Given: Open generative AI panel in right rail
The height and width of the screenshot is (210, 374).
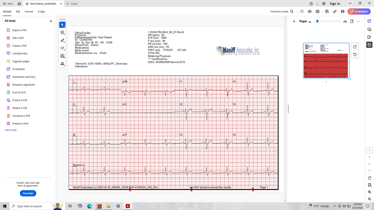Looking at the screenshot, I should coord(369,21).
